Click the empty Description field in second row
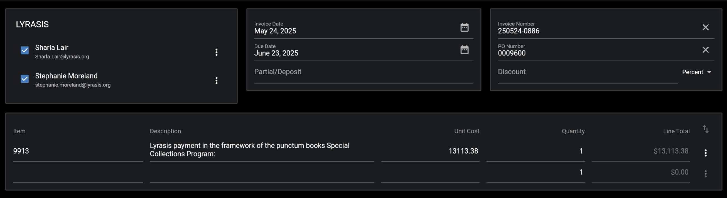The width and height of the screenshot is (727, 198). pyautogui.click(x=262, y=172)
